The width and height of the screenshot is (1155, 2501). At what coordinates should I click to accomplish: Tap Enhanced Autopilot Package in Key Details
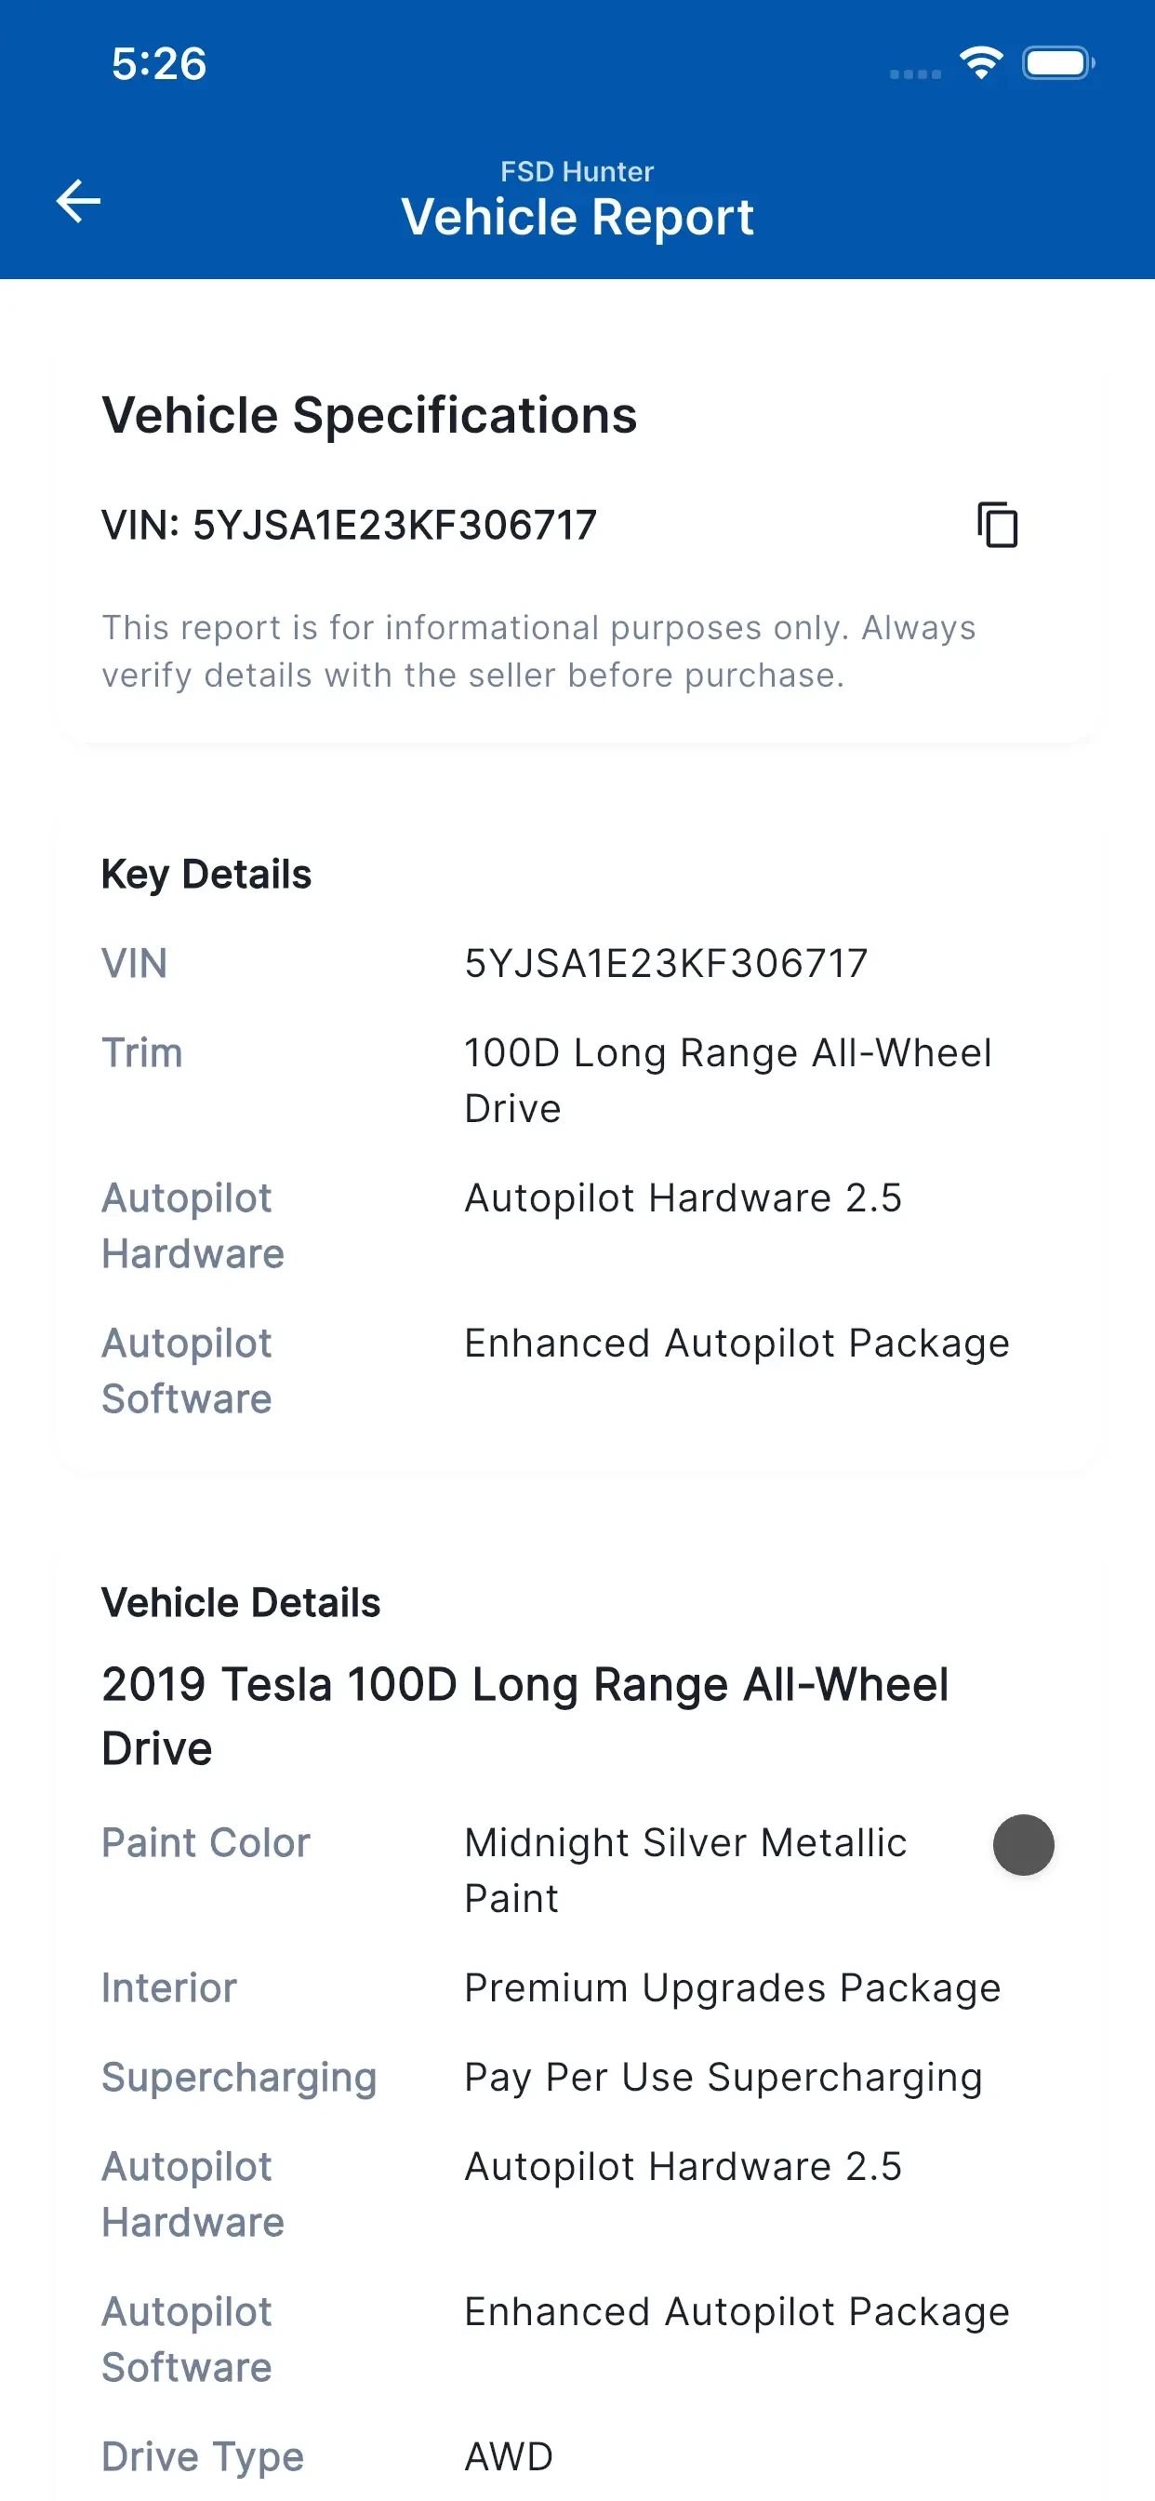click(737, 1344)
